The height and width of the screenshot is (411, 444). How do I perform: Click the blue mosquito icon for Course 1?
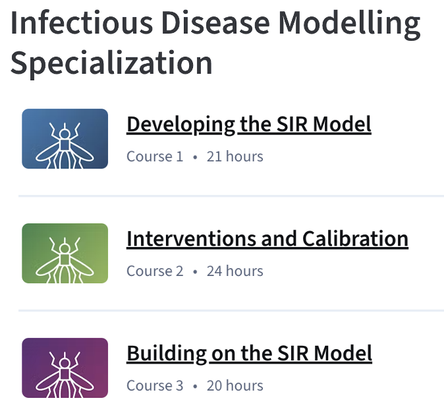point(65,139)
